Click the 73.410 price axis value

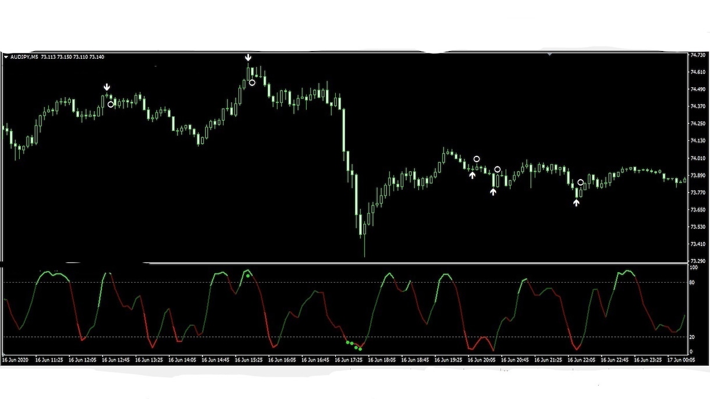(698, 244)
